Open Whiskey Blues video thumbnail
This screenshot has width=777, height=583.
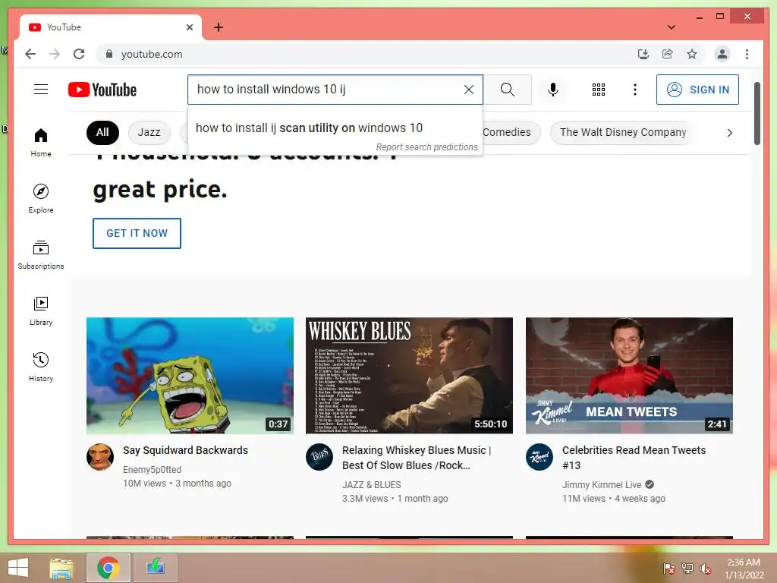pyautogui.click(x=409, y=376)
